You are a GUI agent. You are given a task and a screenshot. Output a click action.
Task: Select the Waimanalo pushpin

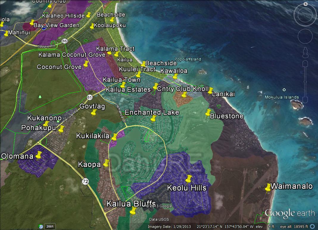point(268,188)
